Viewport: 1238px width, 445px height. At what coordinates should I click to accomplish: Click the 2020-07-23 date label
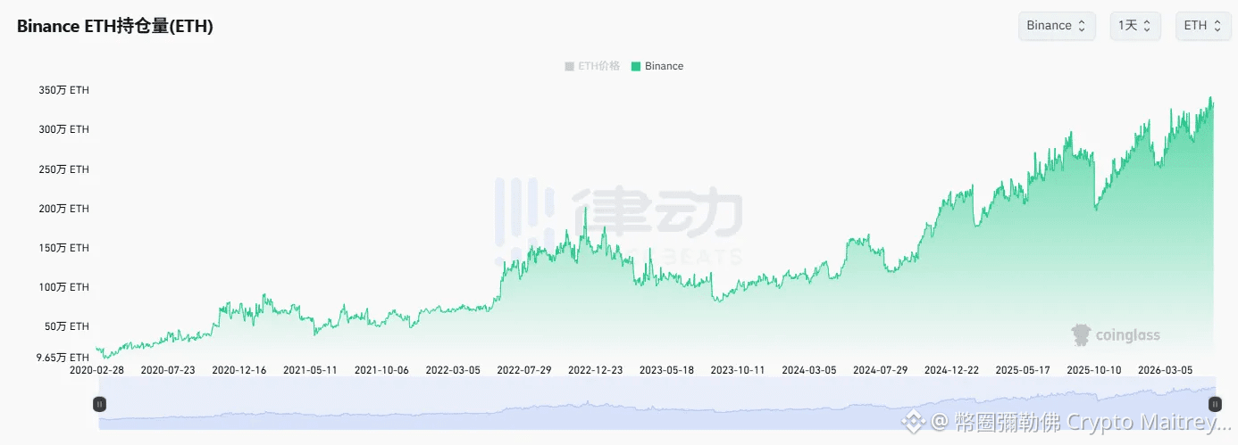(x=168, y=369)
